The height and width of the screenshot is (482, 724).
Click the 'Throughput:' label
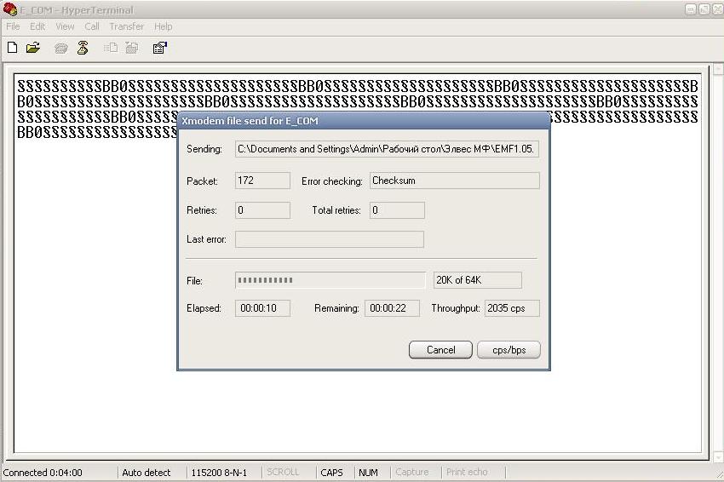456,308
